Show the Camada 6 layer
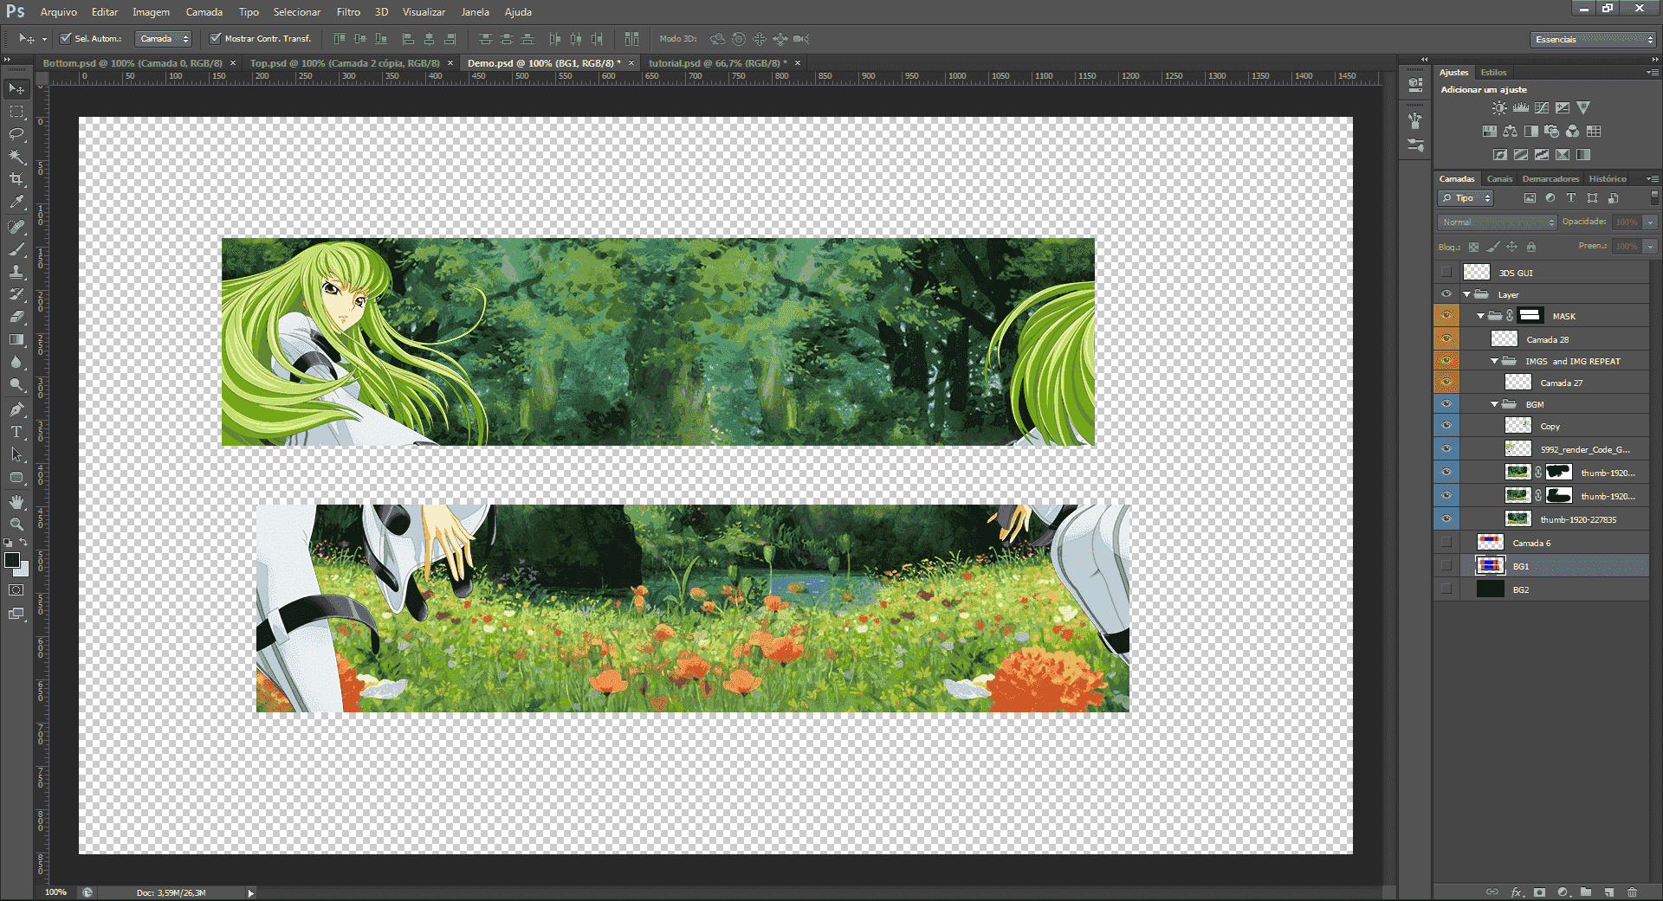This screenshot has width=1663, height=901. pos(1446,543)
